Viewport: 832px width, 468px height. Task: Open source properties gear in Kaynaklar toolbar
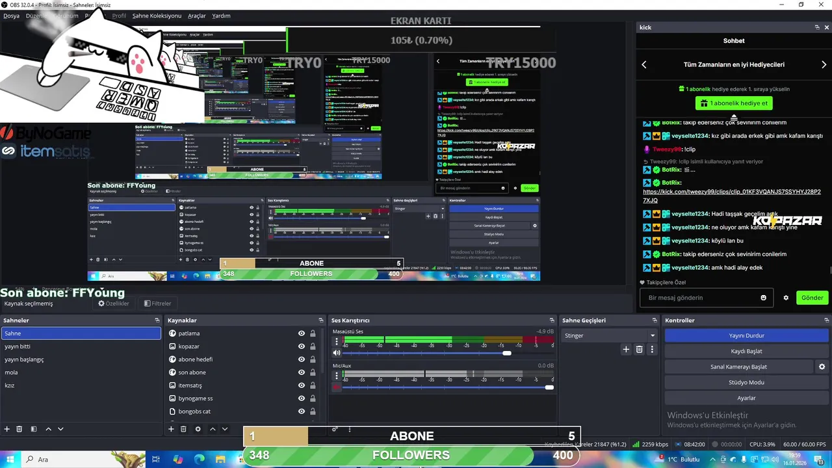point(198,429)
